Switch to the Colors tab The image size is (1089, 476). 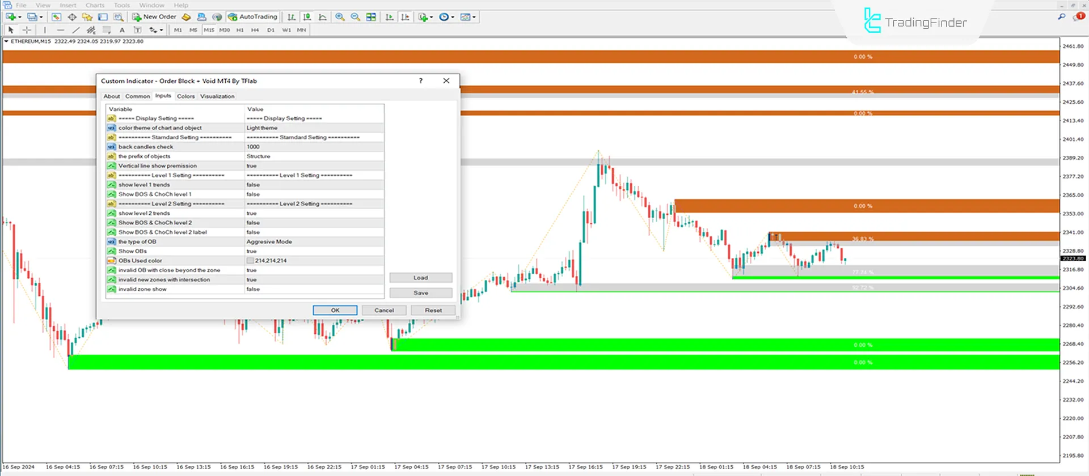pos(185,96)
